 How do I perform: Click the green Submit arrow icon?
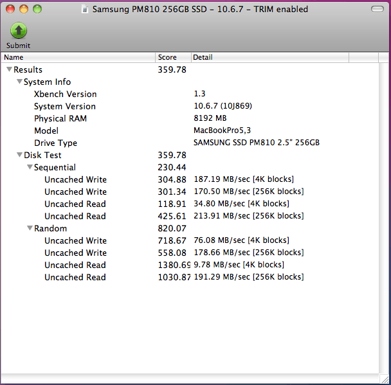[19, 30]
